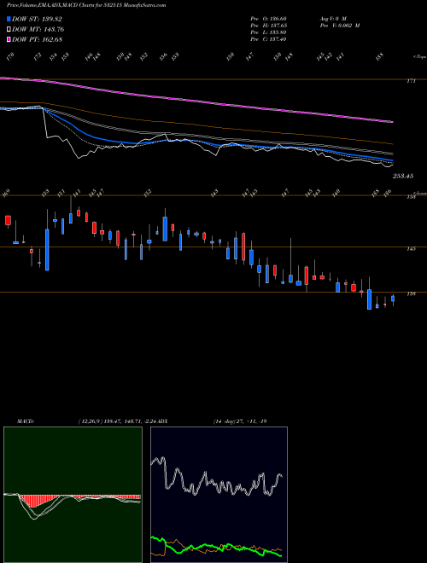Click the 'MACD:' panel heading

[26, 421]
